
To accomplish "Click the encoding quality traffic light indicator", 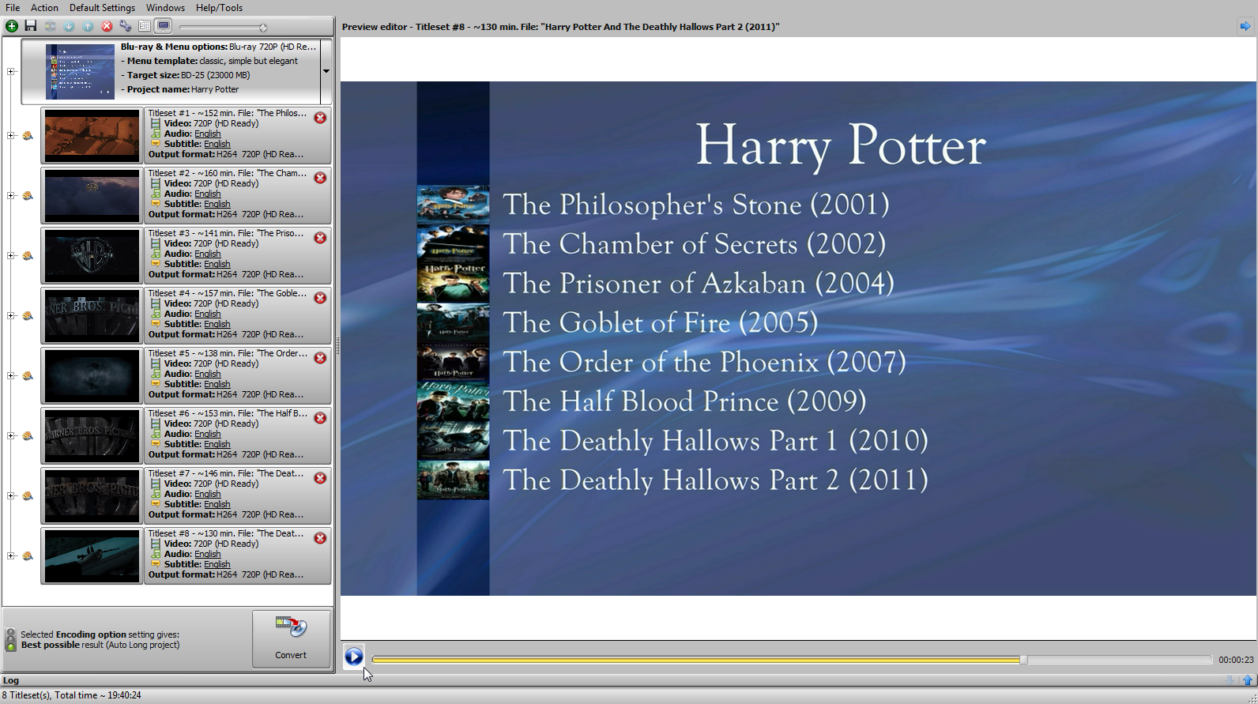I will (x=11, y=639).
